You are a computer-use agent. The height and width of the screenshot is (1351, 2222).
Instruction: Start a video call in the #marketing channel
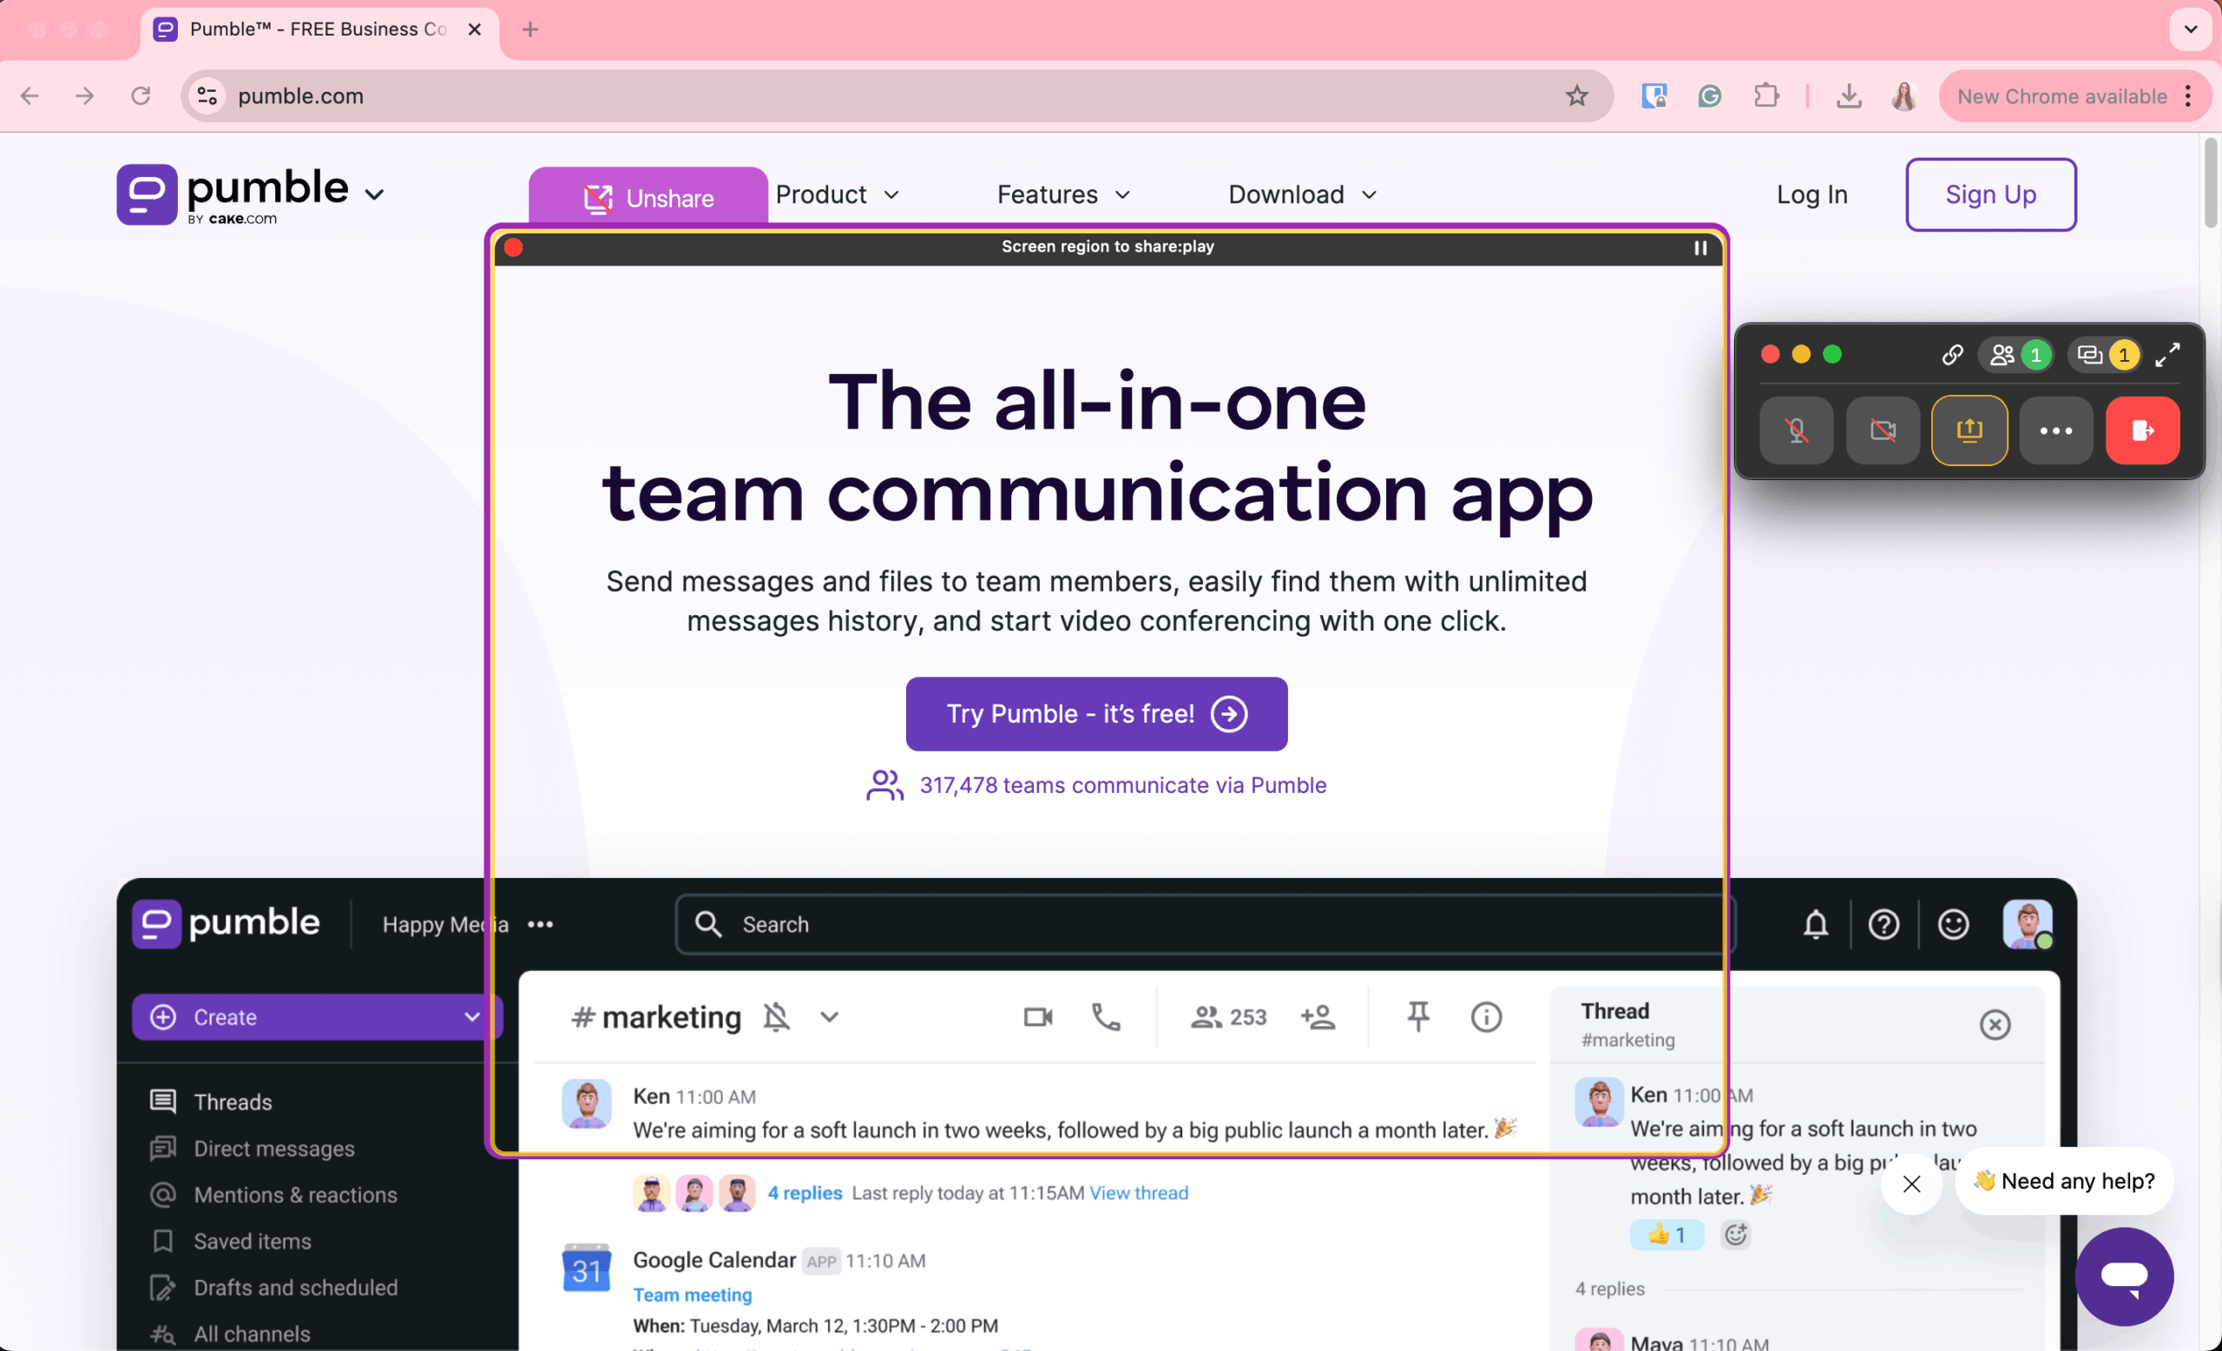pyautogui.click(x=1037, y=1017)
